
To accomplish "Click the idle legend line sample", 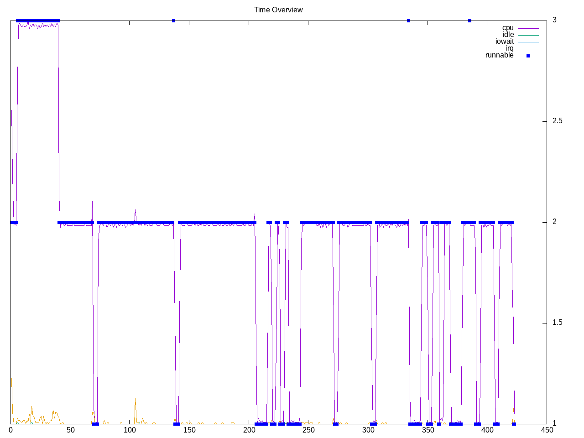I will click(528, 35).
